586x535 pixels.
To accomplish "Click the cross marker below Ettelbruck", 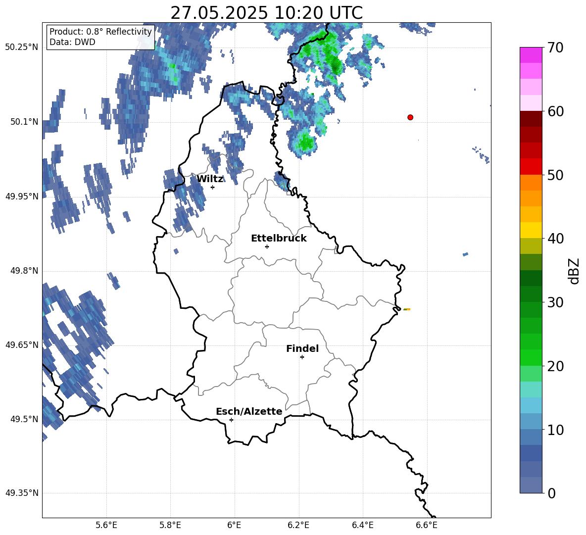I will click(x=267, y=246).
